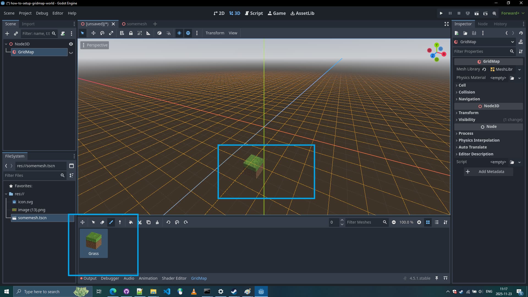Image resolution: width=528 pixels, height=297 pixels.
Task: Select the GridMap paint brush tool
Action: pos(111,222)
